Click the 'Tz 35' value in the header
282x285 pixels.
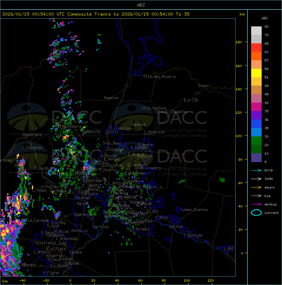[183, 14]
